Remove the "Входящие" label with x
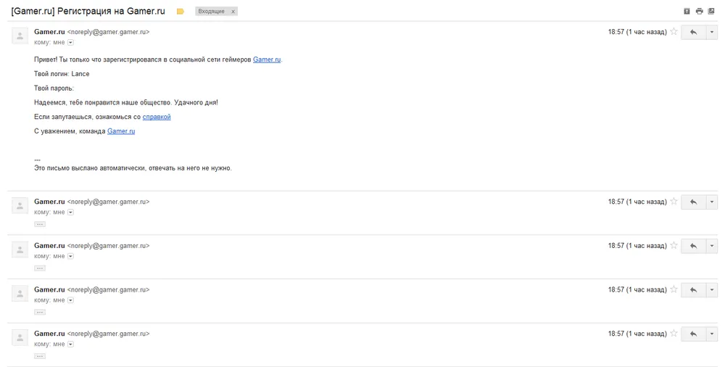The image size is (725, 367). (x=233, y=12)
